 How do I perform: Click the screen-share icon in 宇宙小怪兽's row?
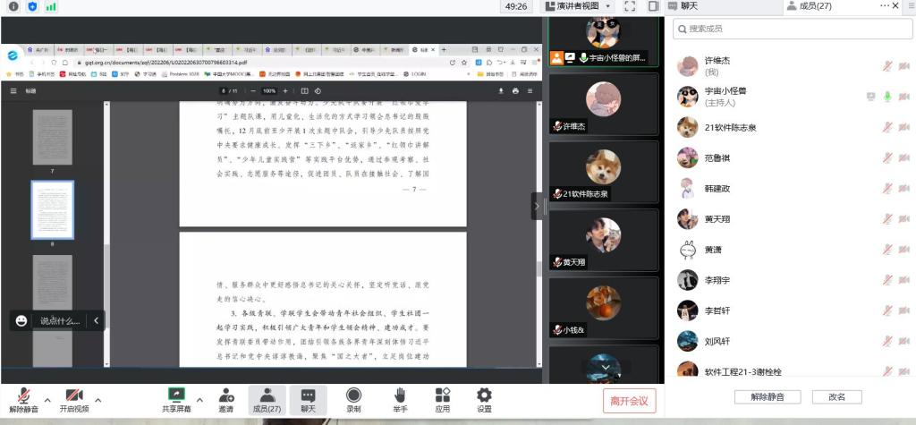[870, 97]
